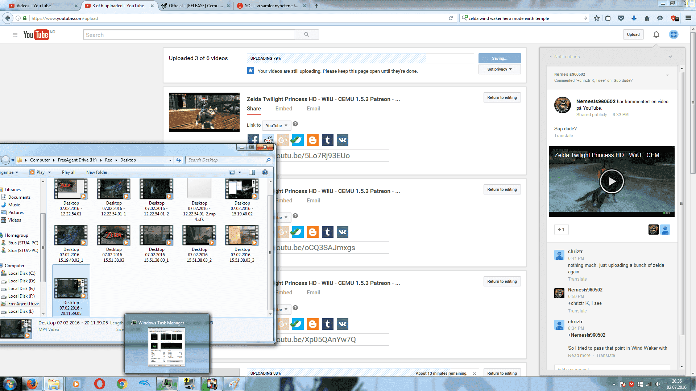The height and width of the screenshot is (391, 696).
Task: Open Explorer help via the question icon
Action: click(265, 172)
